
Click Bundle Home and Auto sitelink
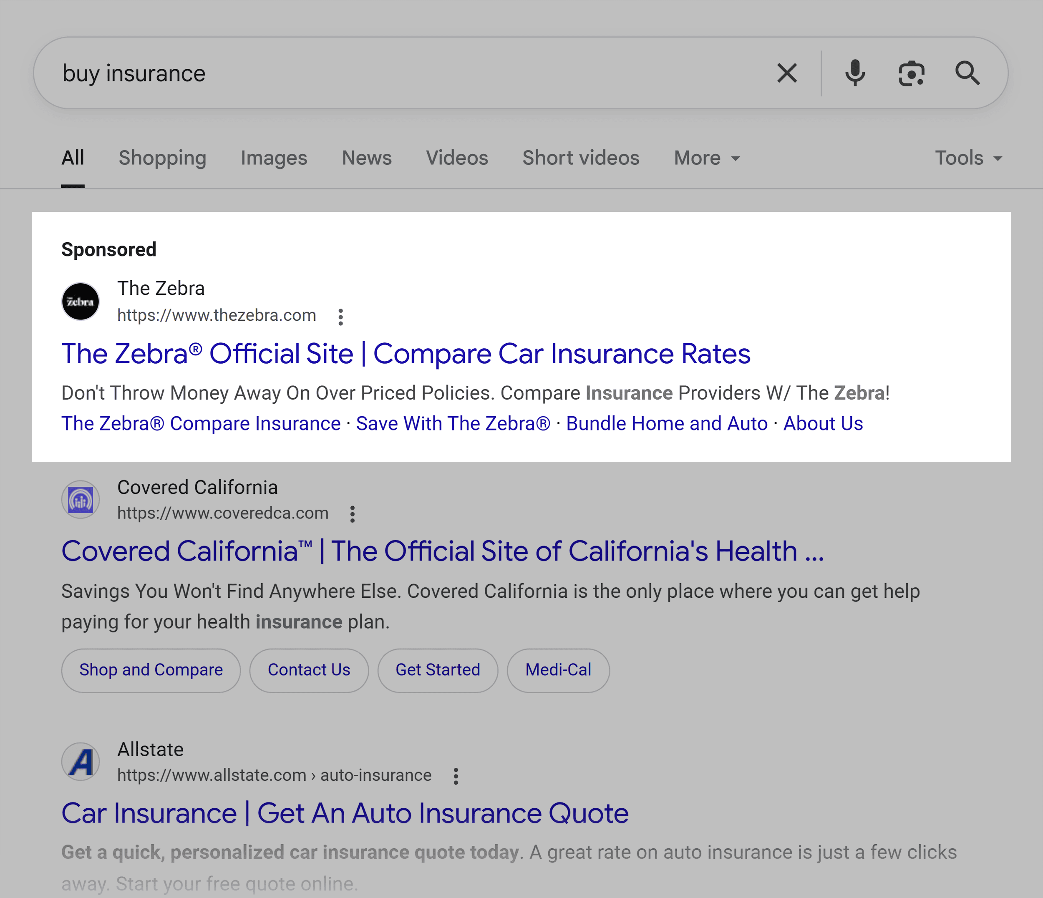click(666, 423)
